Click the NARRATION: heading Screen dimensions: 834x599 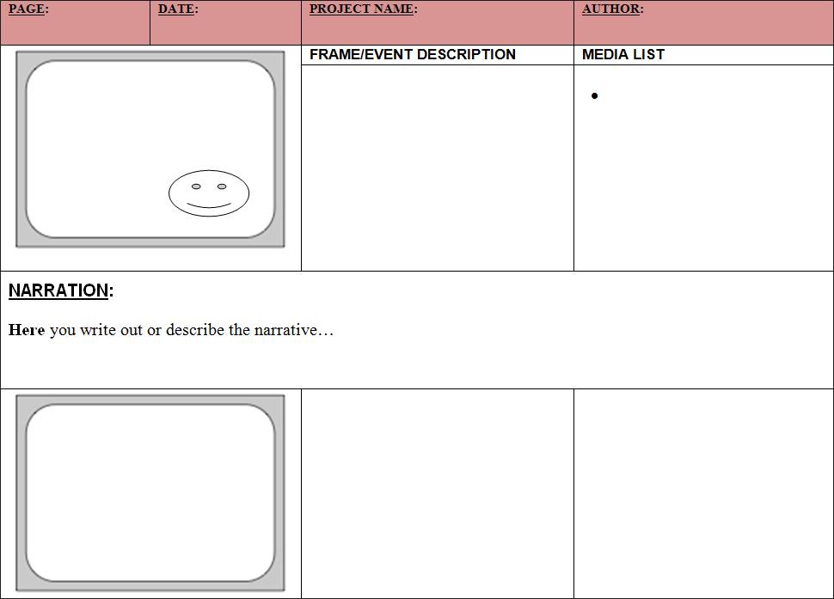click(x=61, y=290)
